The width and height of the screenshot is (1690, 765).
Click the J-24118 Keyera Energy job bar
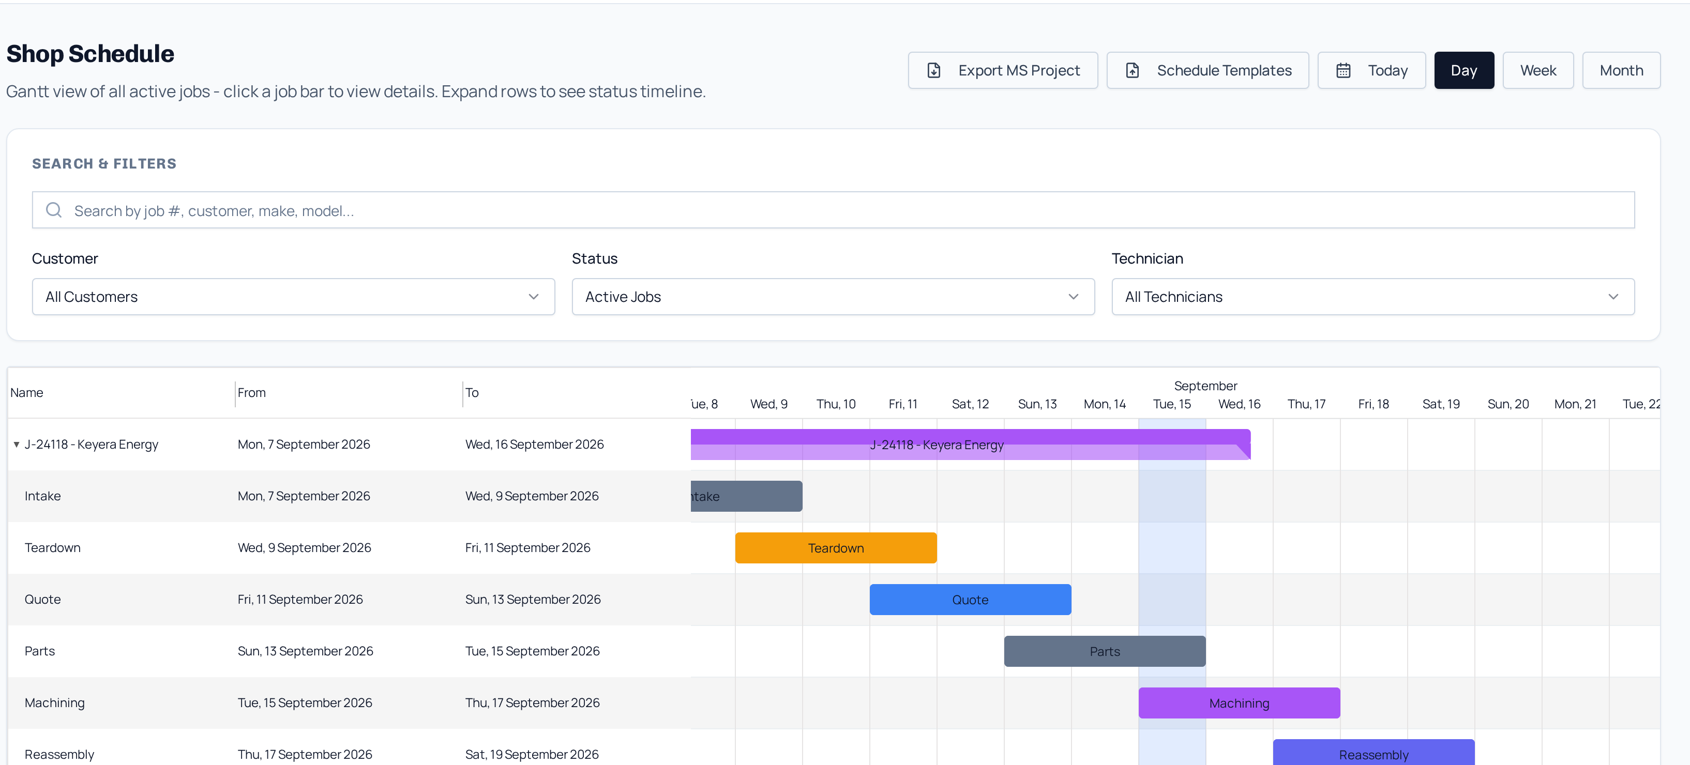(970, 445)
